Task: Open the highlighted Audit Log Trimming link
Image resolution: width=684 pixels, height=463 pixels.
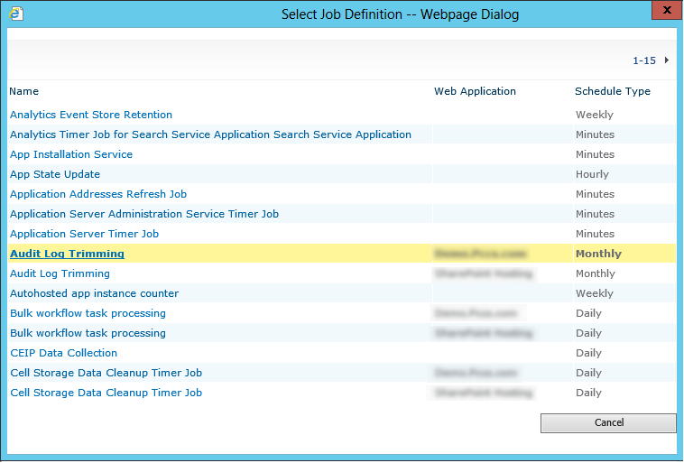Action: pyautogui.click(x=67, y=254)
